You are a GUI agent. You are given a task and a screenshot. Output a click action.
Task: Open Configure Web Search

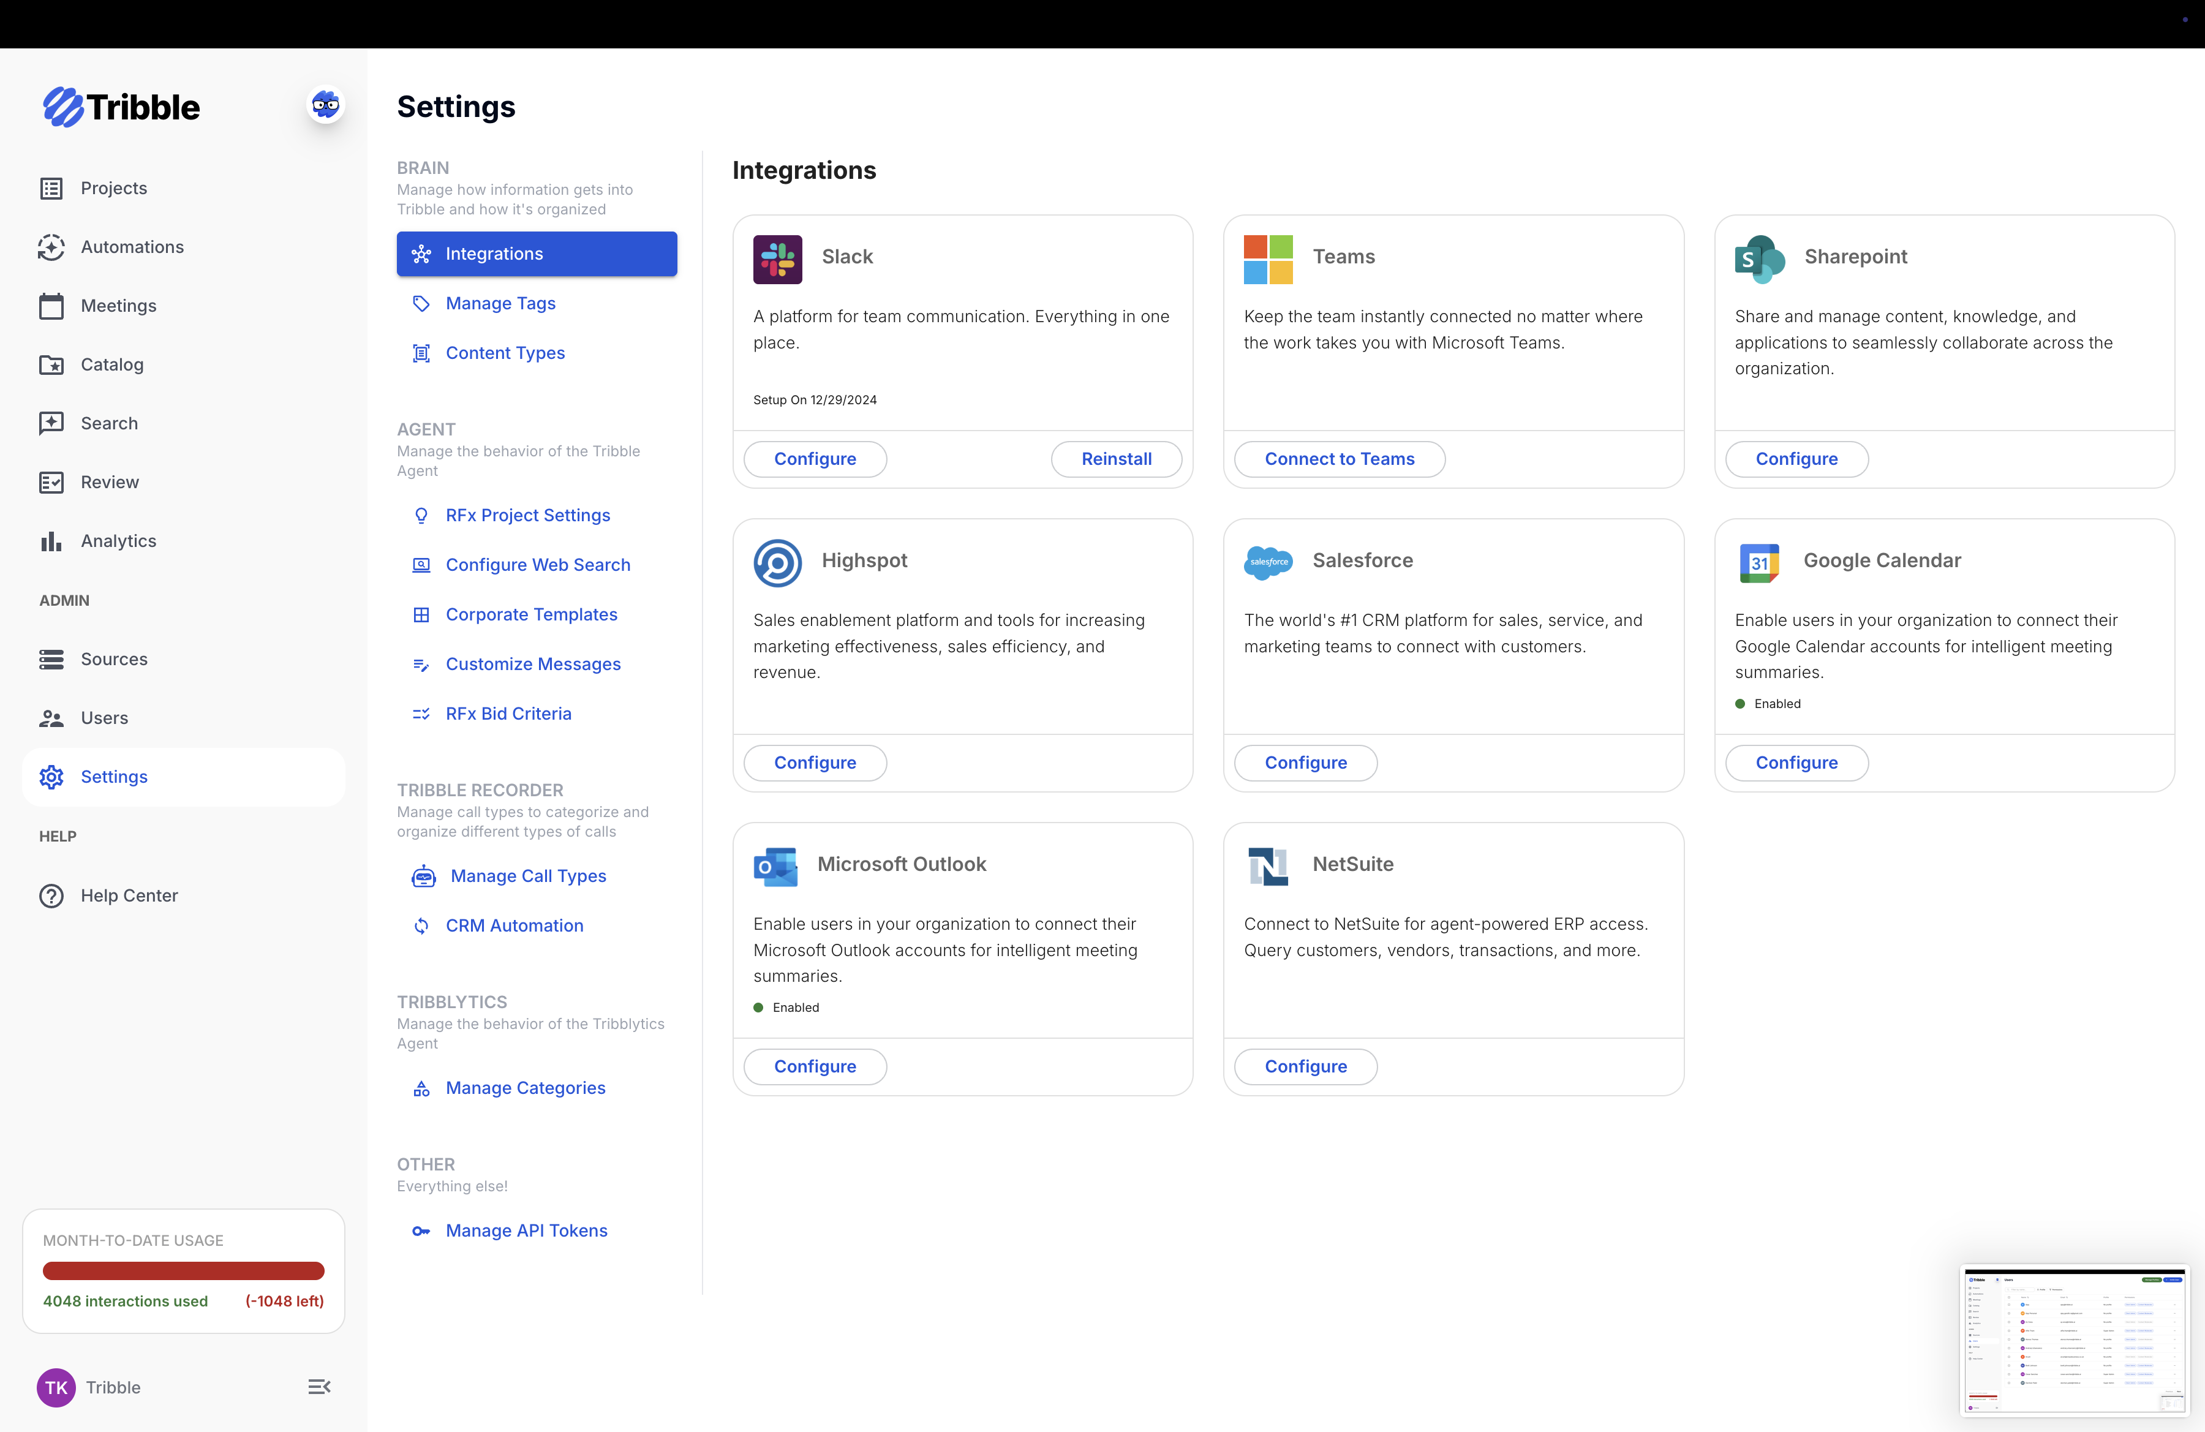537,565
